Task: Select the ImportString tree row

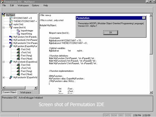Action: pyautogui.click(x=26, y=34)
